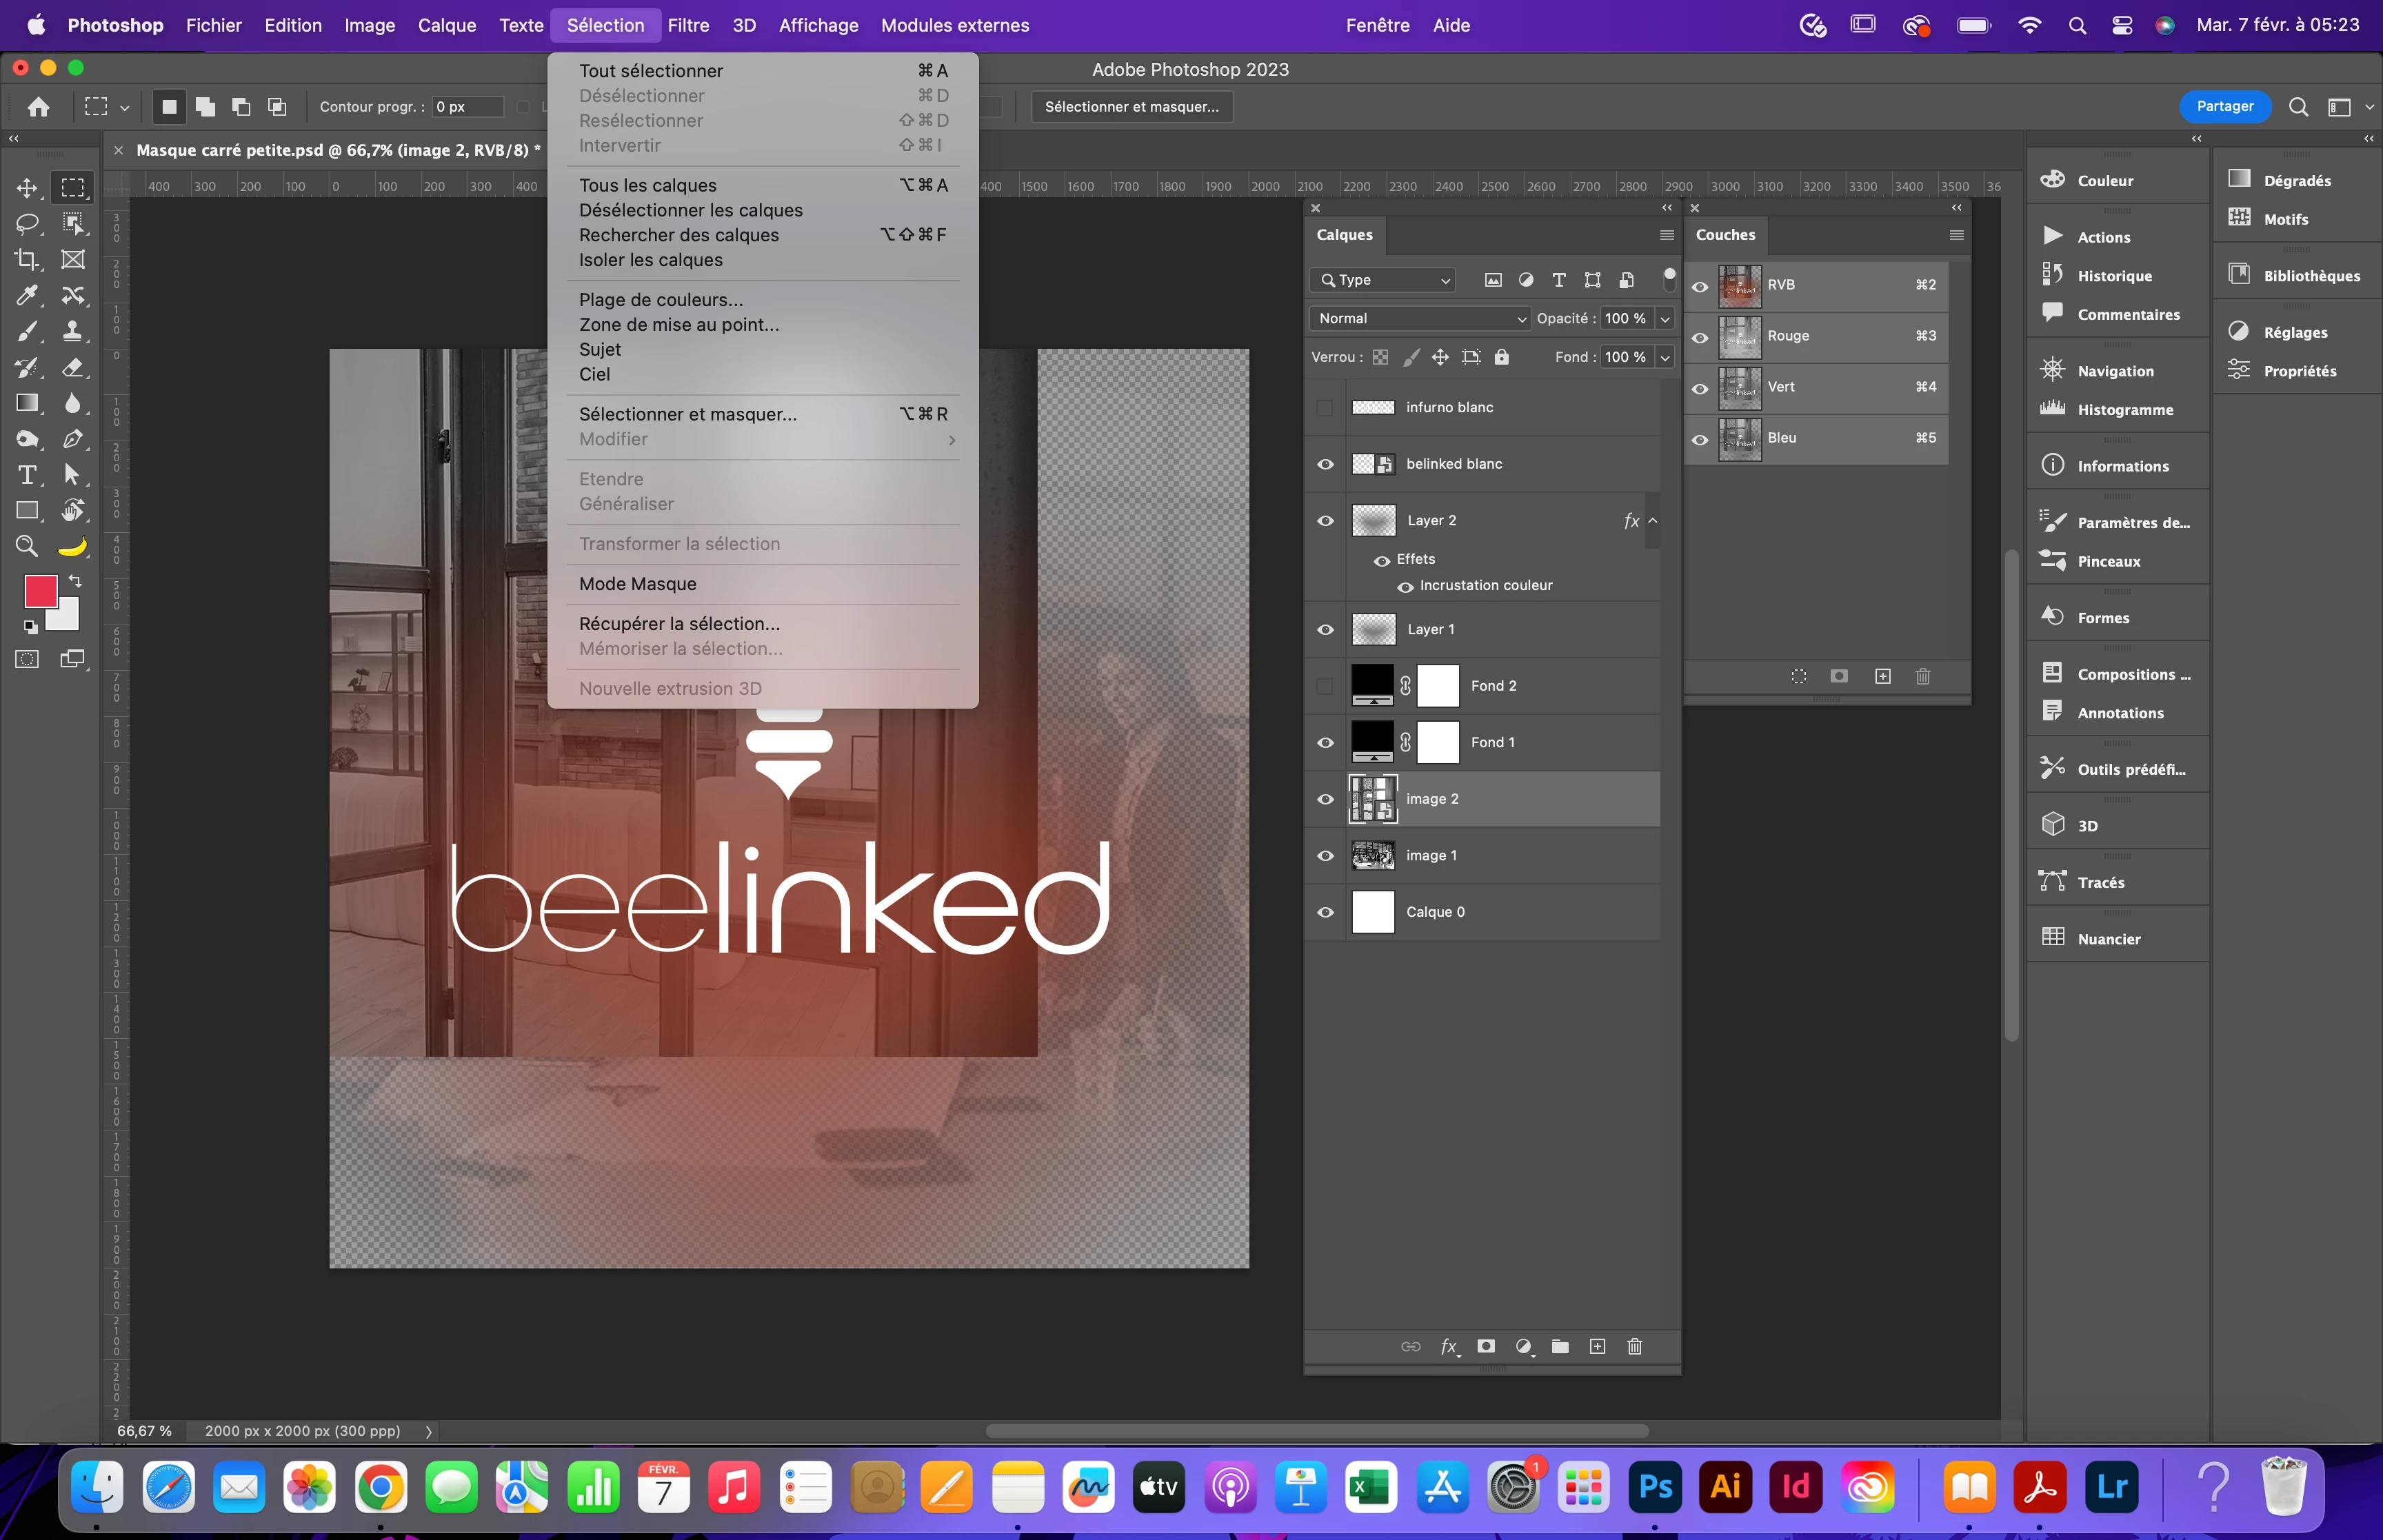Viewport: 2383px width, 1540px height.
Task: Select the Horizontal Type tool
Action: point(27,475)
